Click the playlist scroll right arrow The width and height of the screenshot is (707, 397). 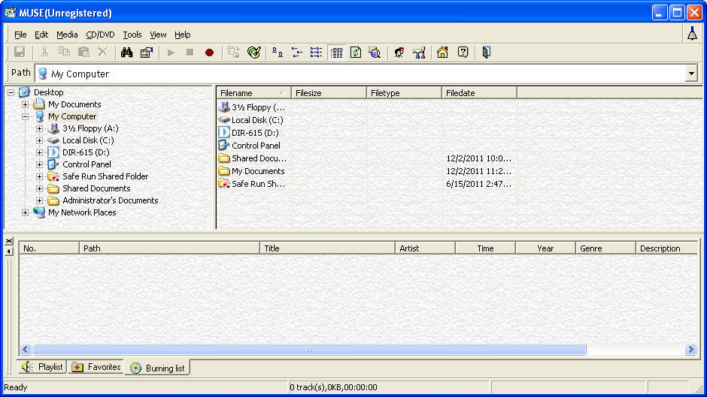[x=690, y=349]
